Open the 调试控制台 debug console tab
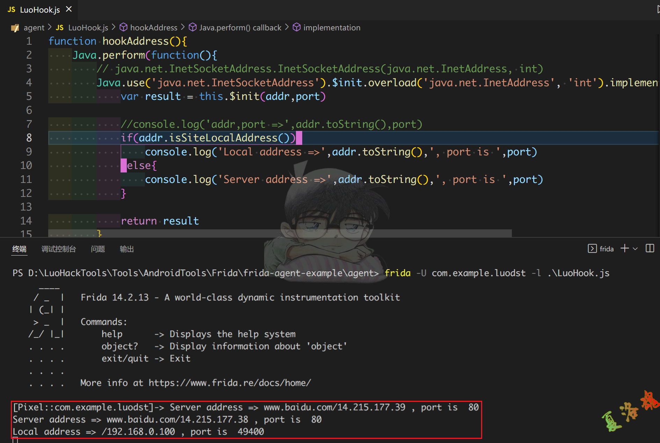 pos(58,249)
